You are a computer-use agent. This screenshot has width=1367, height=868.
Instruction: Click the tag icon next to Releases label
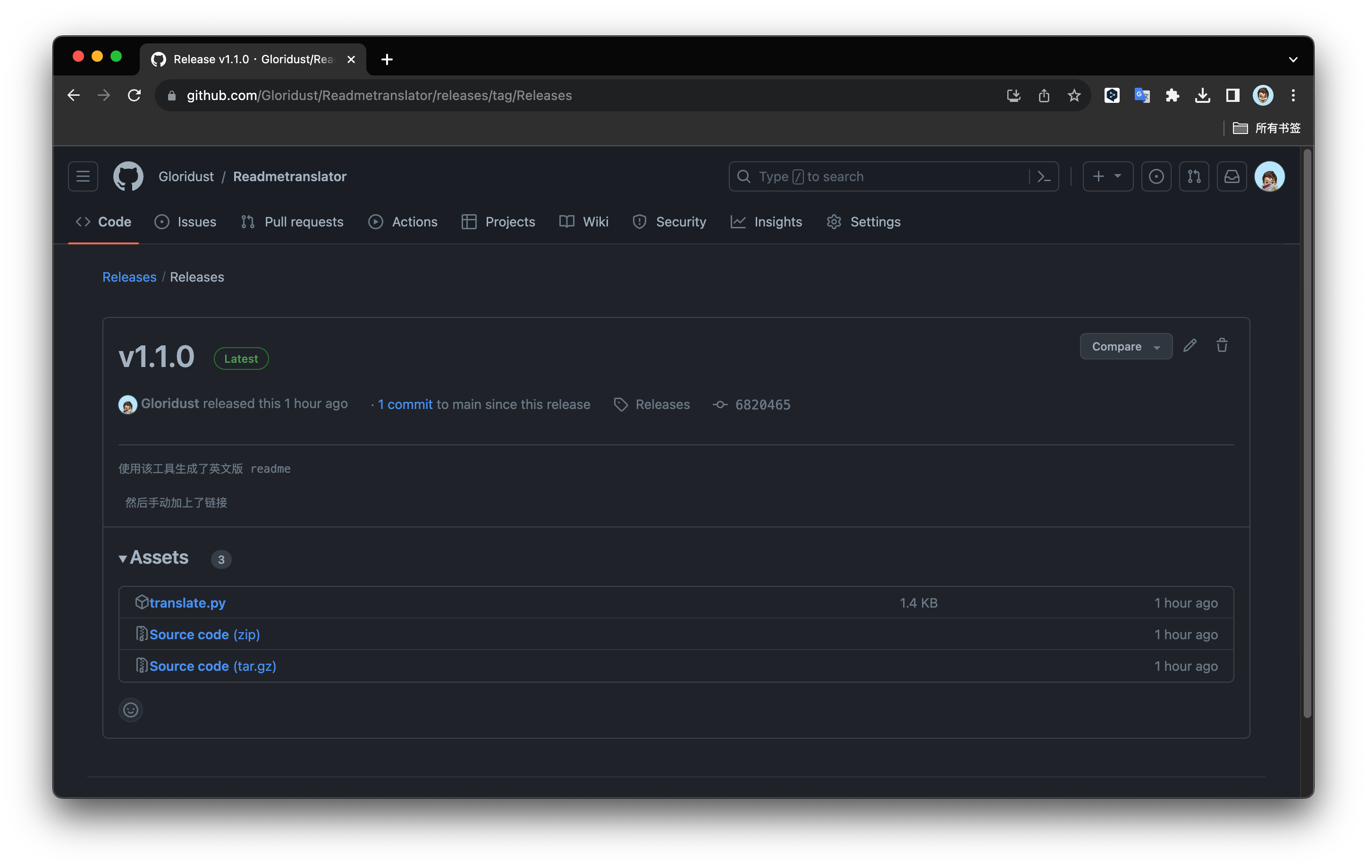pyautogui.click(x=620, y=404)
